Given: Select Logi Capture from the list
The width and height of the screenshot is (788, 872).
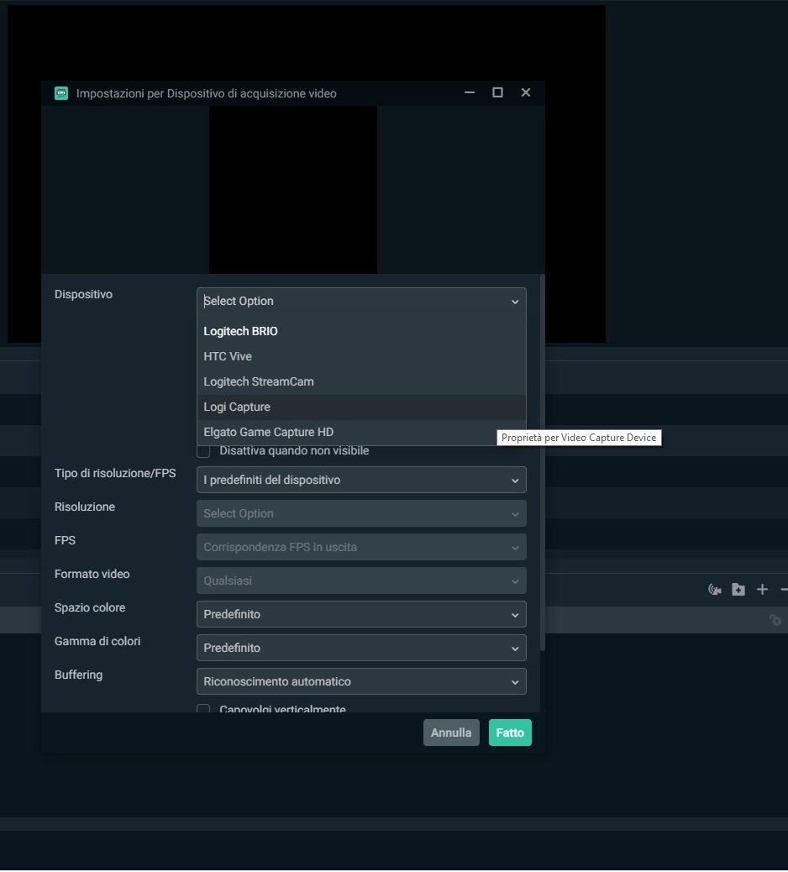Looking at the screenshot, I should point(361,407).
